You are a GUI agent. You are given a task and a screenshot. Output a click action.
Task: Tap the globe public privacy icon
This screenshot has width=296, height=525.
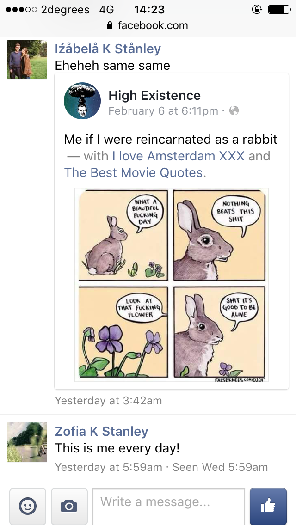click(234, 111)
